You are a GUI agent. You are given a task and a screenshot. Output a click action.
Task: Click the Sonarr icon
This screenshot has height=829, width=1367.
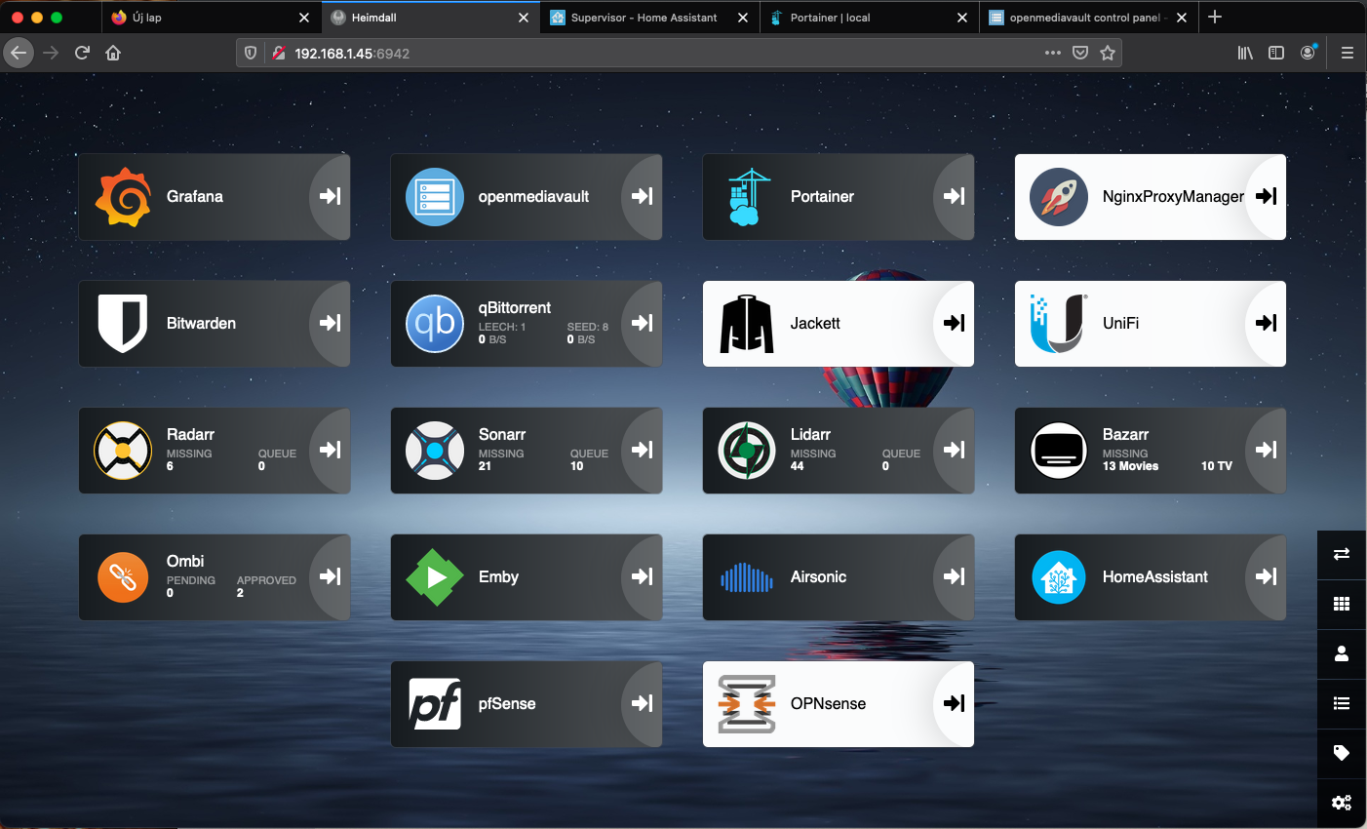click(435, 451)
